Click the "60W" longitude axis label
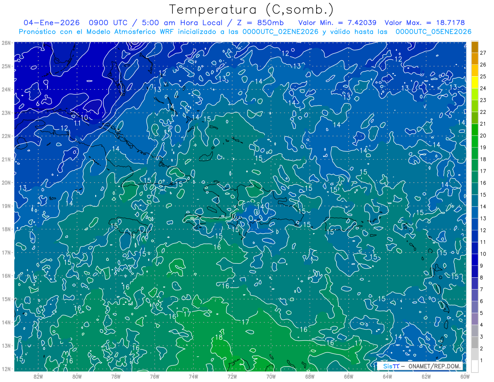 tap(465, 377)
